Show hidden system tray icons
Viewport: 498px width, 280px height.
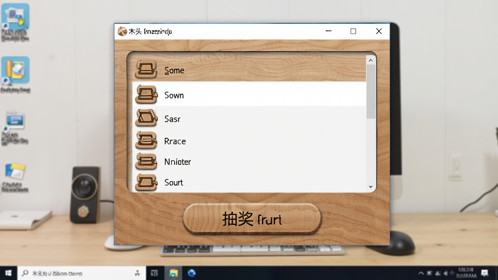(x=421, y=273)
